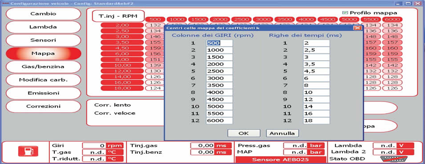
Task: Edit tempi row 3 field with 3
Action: (x=316, y=57)
